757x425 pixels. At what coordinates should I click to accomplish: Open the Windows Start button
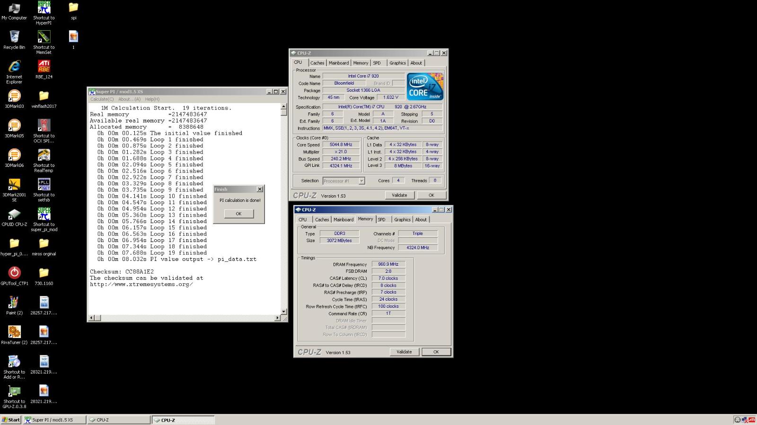point(11,420)
